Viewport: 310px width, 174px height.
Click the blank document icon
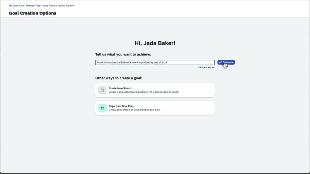click(102, 90)
